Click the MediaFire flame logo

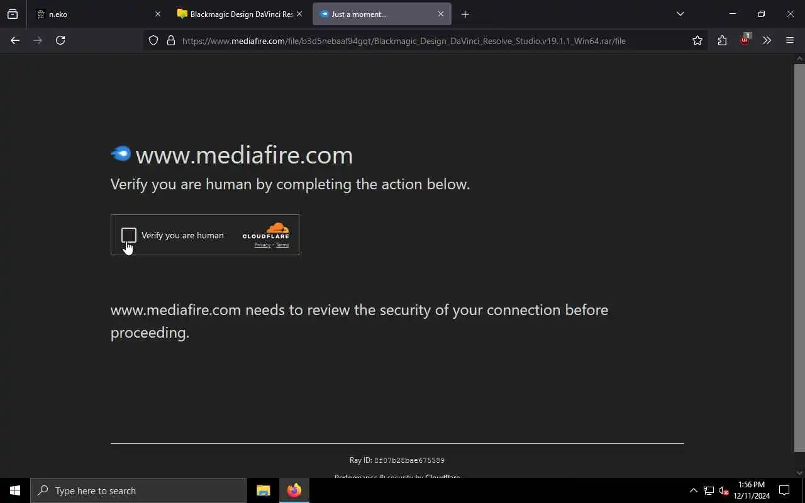click(121, 153)
